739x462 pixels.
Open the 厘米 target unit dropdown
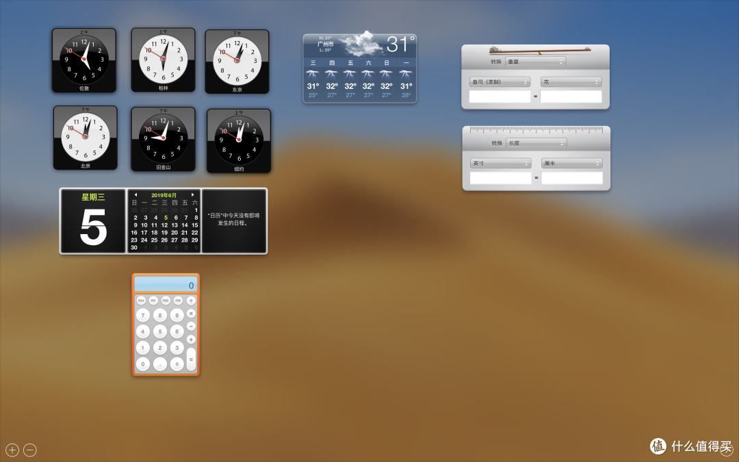click(571, 164)
